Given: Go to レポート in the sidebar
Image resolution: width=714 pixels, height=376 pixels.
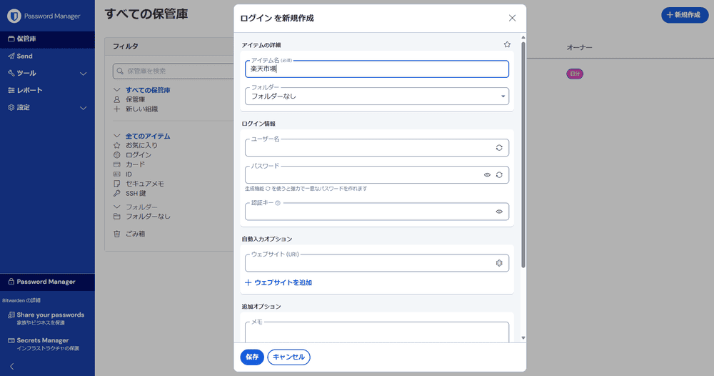Looking at the screenshot, I should pyautogui.click(x=29, y=90).
